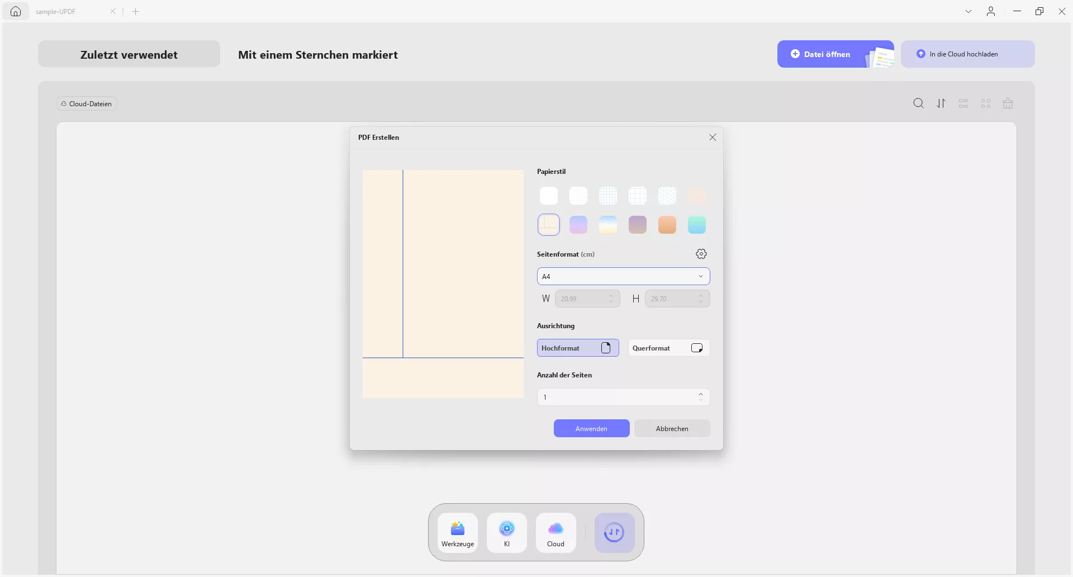Open Cloud in bottom dock
Image resolution: width=1073 pixels, height=577 pixels.
coord(556,533)
